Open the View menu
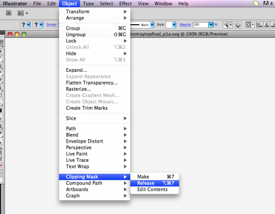 point(143,4)
